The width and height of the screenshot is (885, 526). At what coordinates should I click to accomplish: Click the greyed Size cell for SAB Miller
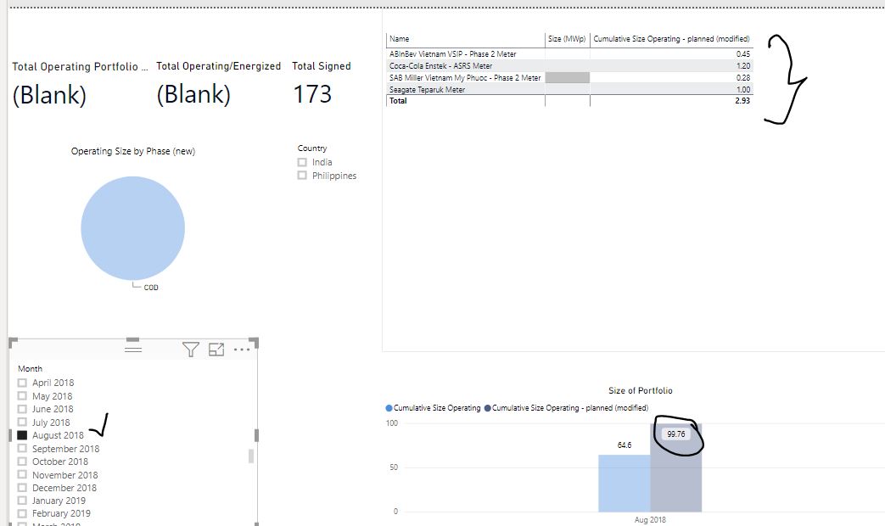coord(568,78)
